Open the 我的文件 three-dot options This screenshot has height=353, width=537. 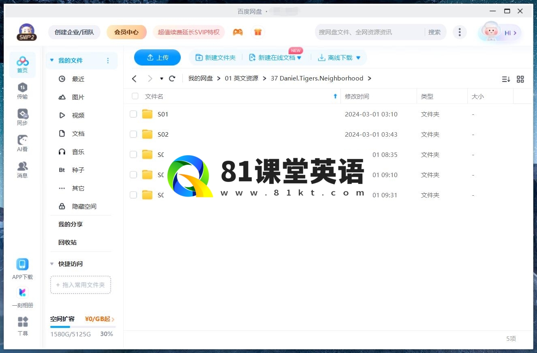coord(108,61)
